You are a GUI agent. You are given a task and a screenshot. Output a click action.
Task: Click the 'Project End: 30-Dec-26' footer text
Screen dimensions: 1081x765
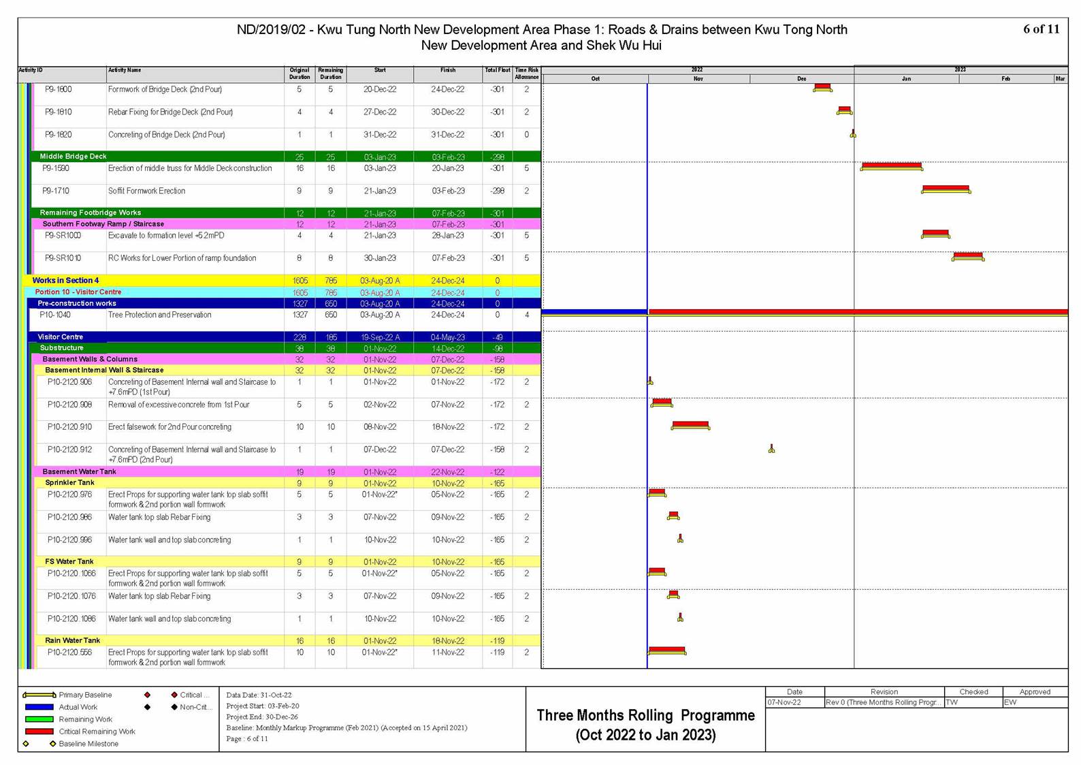tap(262, 717)
